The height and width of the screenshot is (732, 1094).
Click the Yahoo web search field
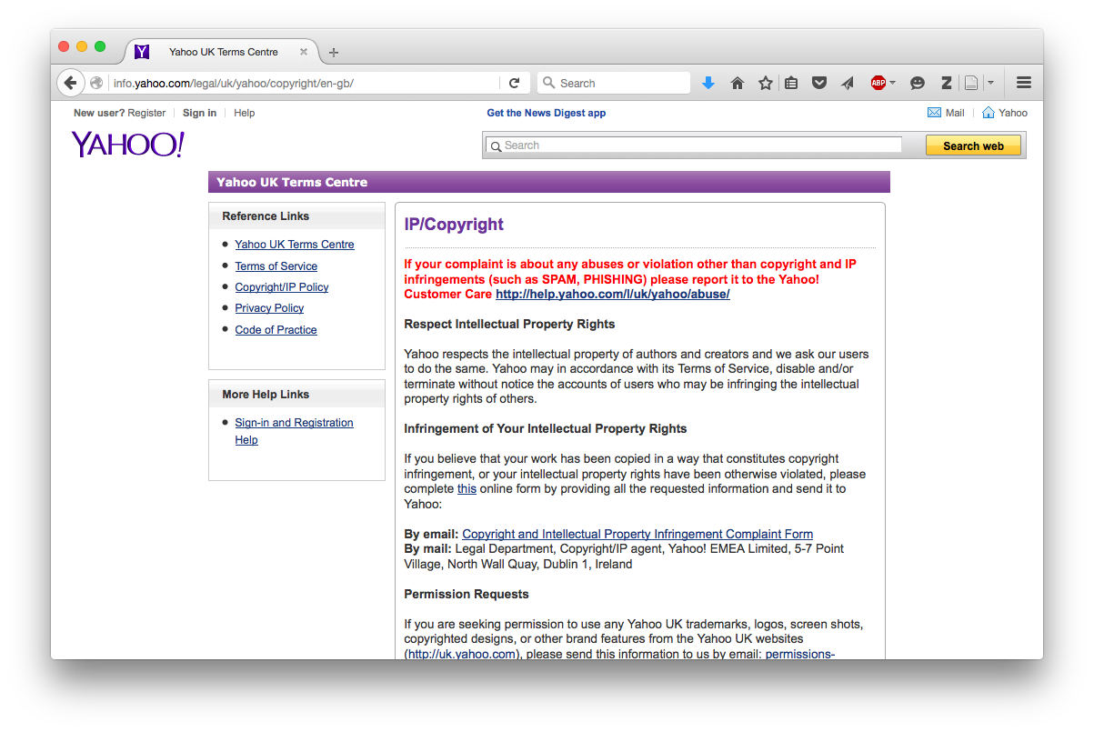695,145
